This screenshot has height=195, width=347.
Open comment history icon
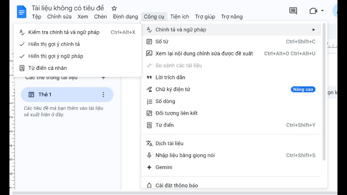pyautogui.click(x=293, y=10)
